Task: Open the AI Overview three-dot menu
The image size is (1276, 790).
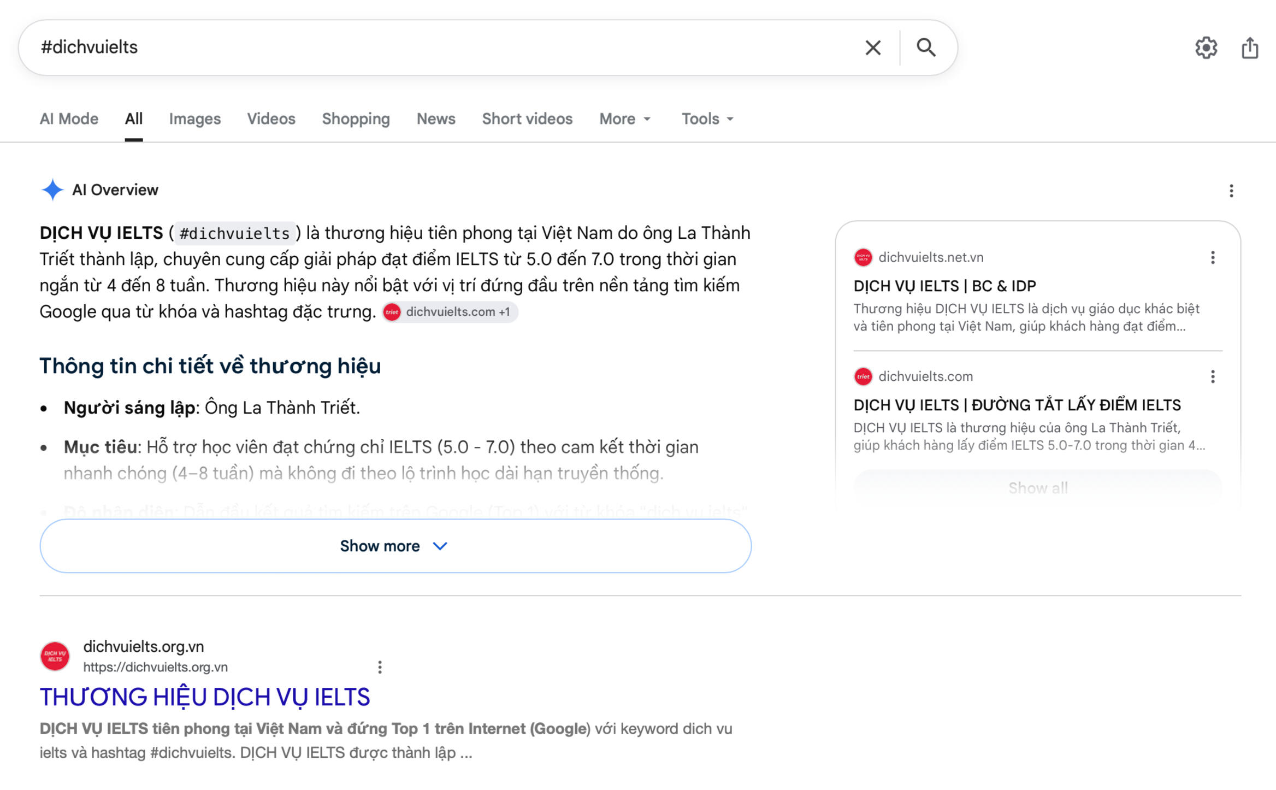Action: 1231,191
